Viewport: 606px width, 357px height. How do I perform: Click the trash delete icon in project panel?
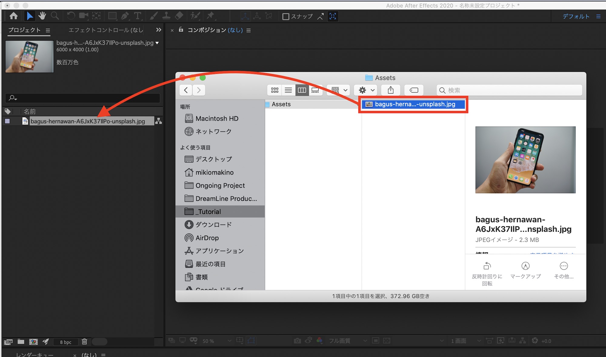tap(84, 342)
